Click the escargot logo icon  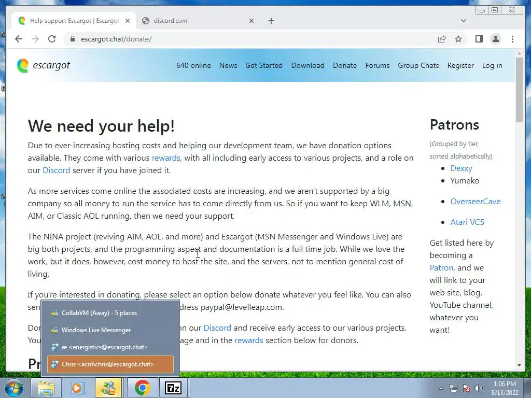tap(23, 65)
